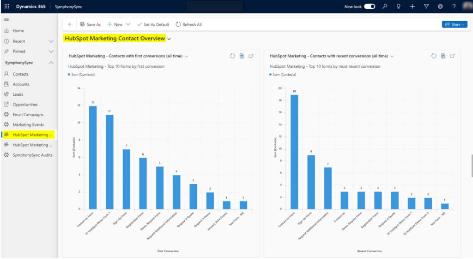Click the Share button
This screenshot has height=259, width=473.
455,24
